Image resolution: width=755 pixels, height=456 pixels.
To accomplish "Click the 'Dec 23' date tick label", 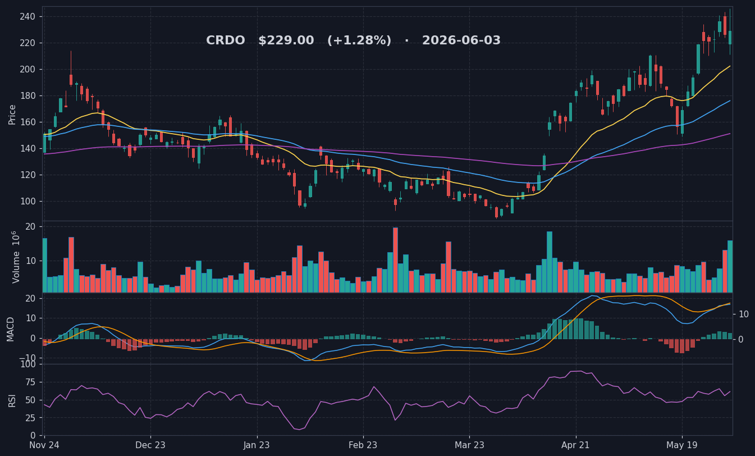I will pos(150,445).
